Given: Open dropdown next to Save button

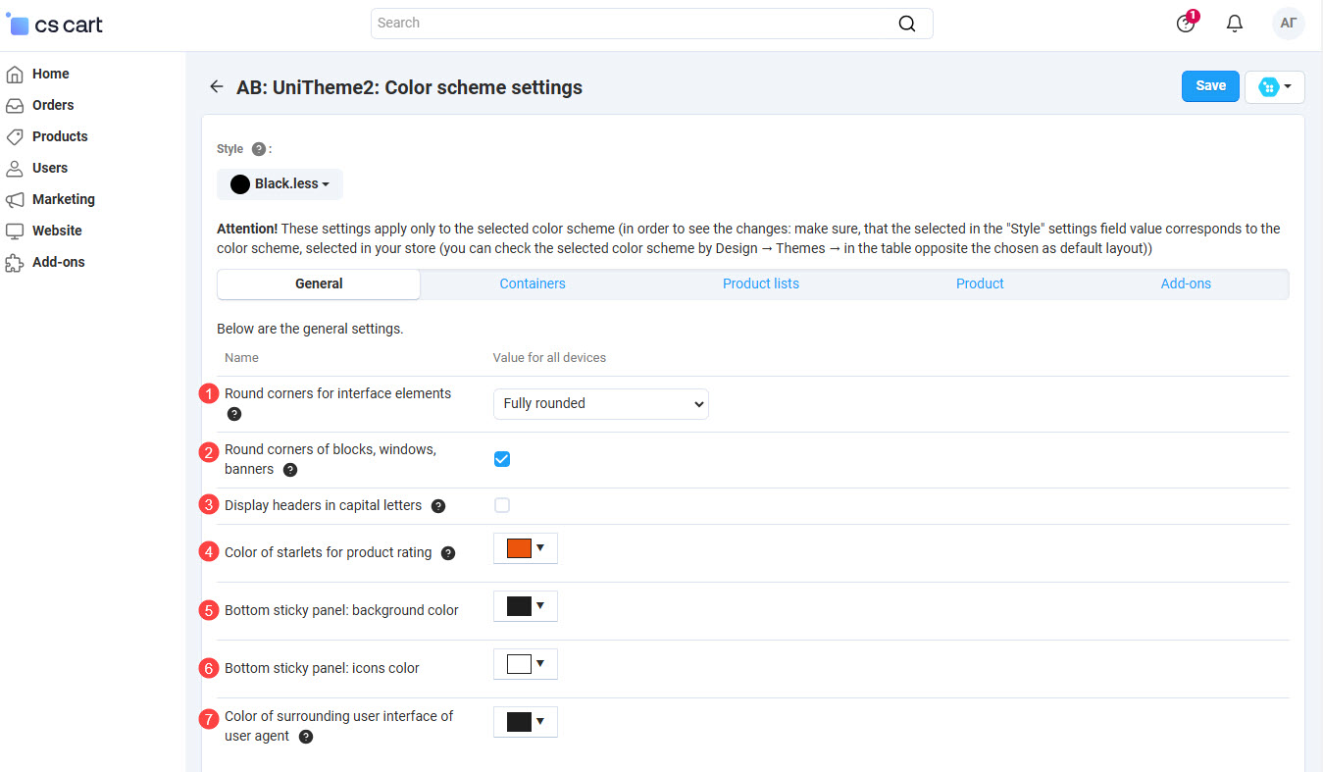Looking at the screenshot, I should pos(1274,87).
